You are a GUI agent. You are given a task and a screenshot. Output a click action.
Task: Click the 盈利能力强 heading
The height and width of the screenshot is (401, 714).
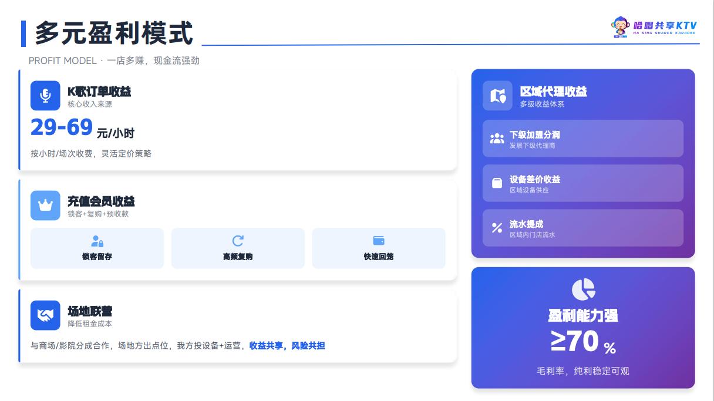pyautogui.click(x=583, y=316)
